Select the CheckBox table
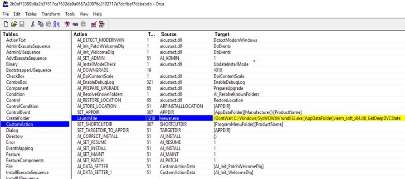This screenshot has width=405, height=179. (x=15, y=76)
